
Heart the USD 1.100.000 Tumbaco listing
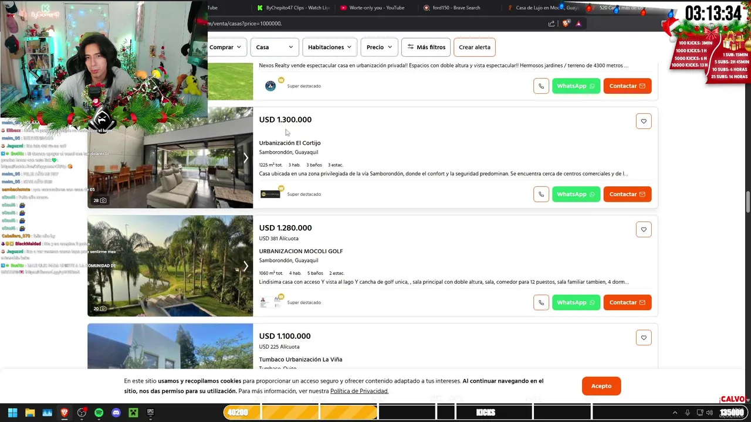(x=644, y=338)
